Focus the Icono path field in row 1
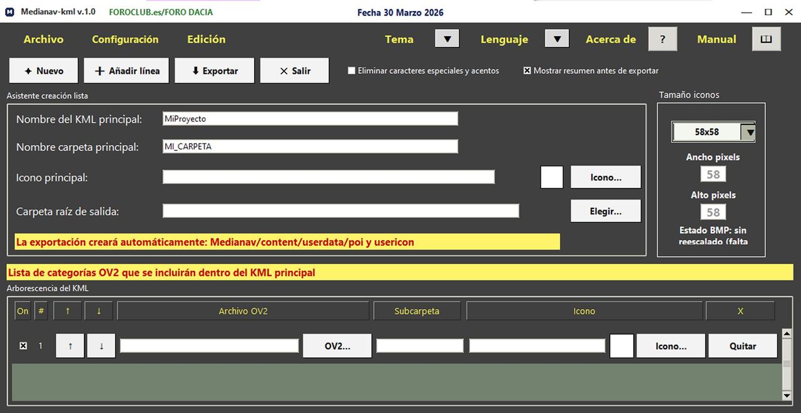Screen dimensions: 801x413 click(538, 345)
